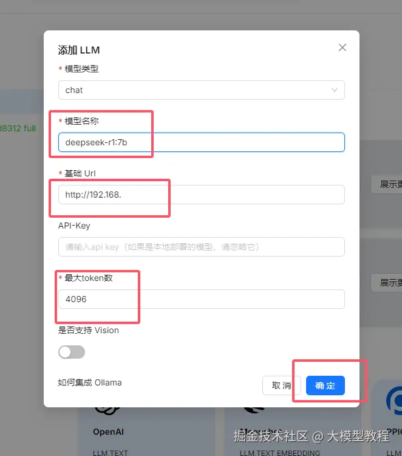Click the 添加 LLM dialog title
Image resolution: width=402 pixels, height=456 pixels.
[79, 50]
